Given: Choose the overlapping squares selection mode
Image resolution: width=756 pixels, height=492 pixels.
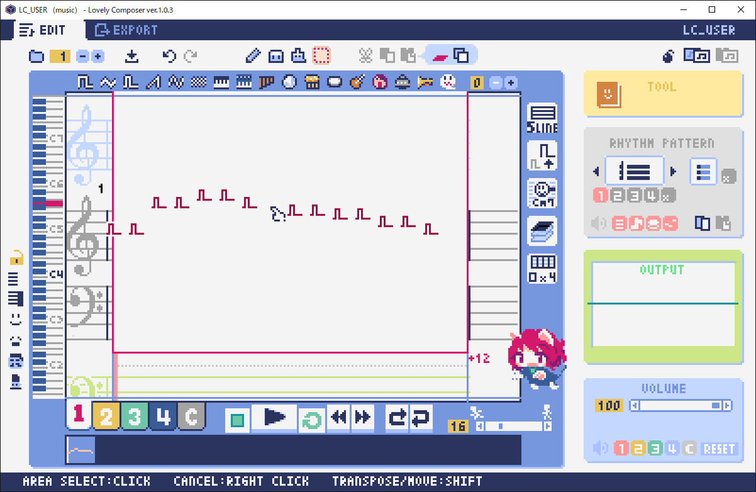Looking at the screenshot, I should pyautogui.click(x=461, y=55).
